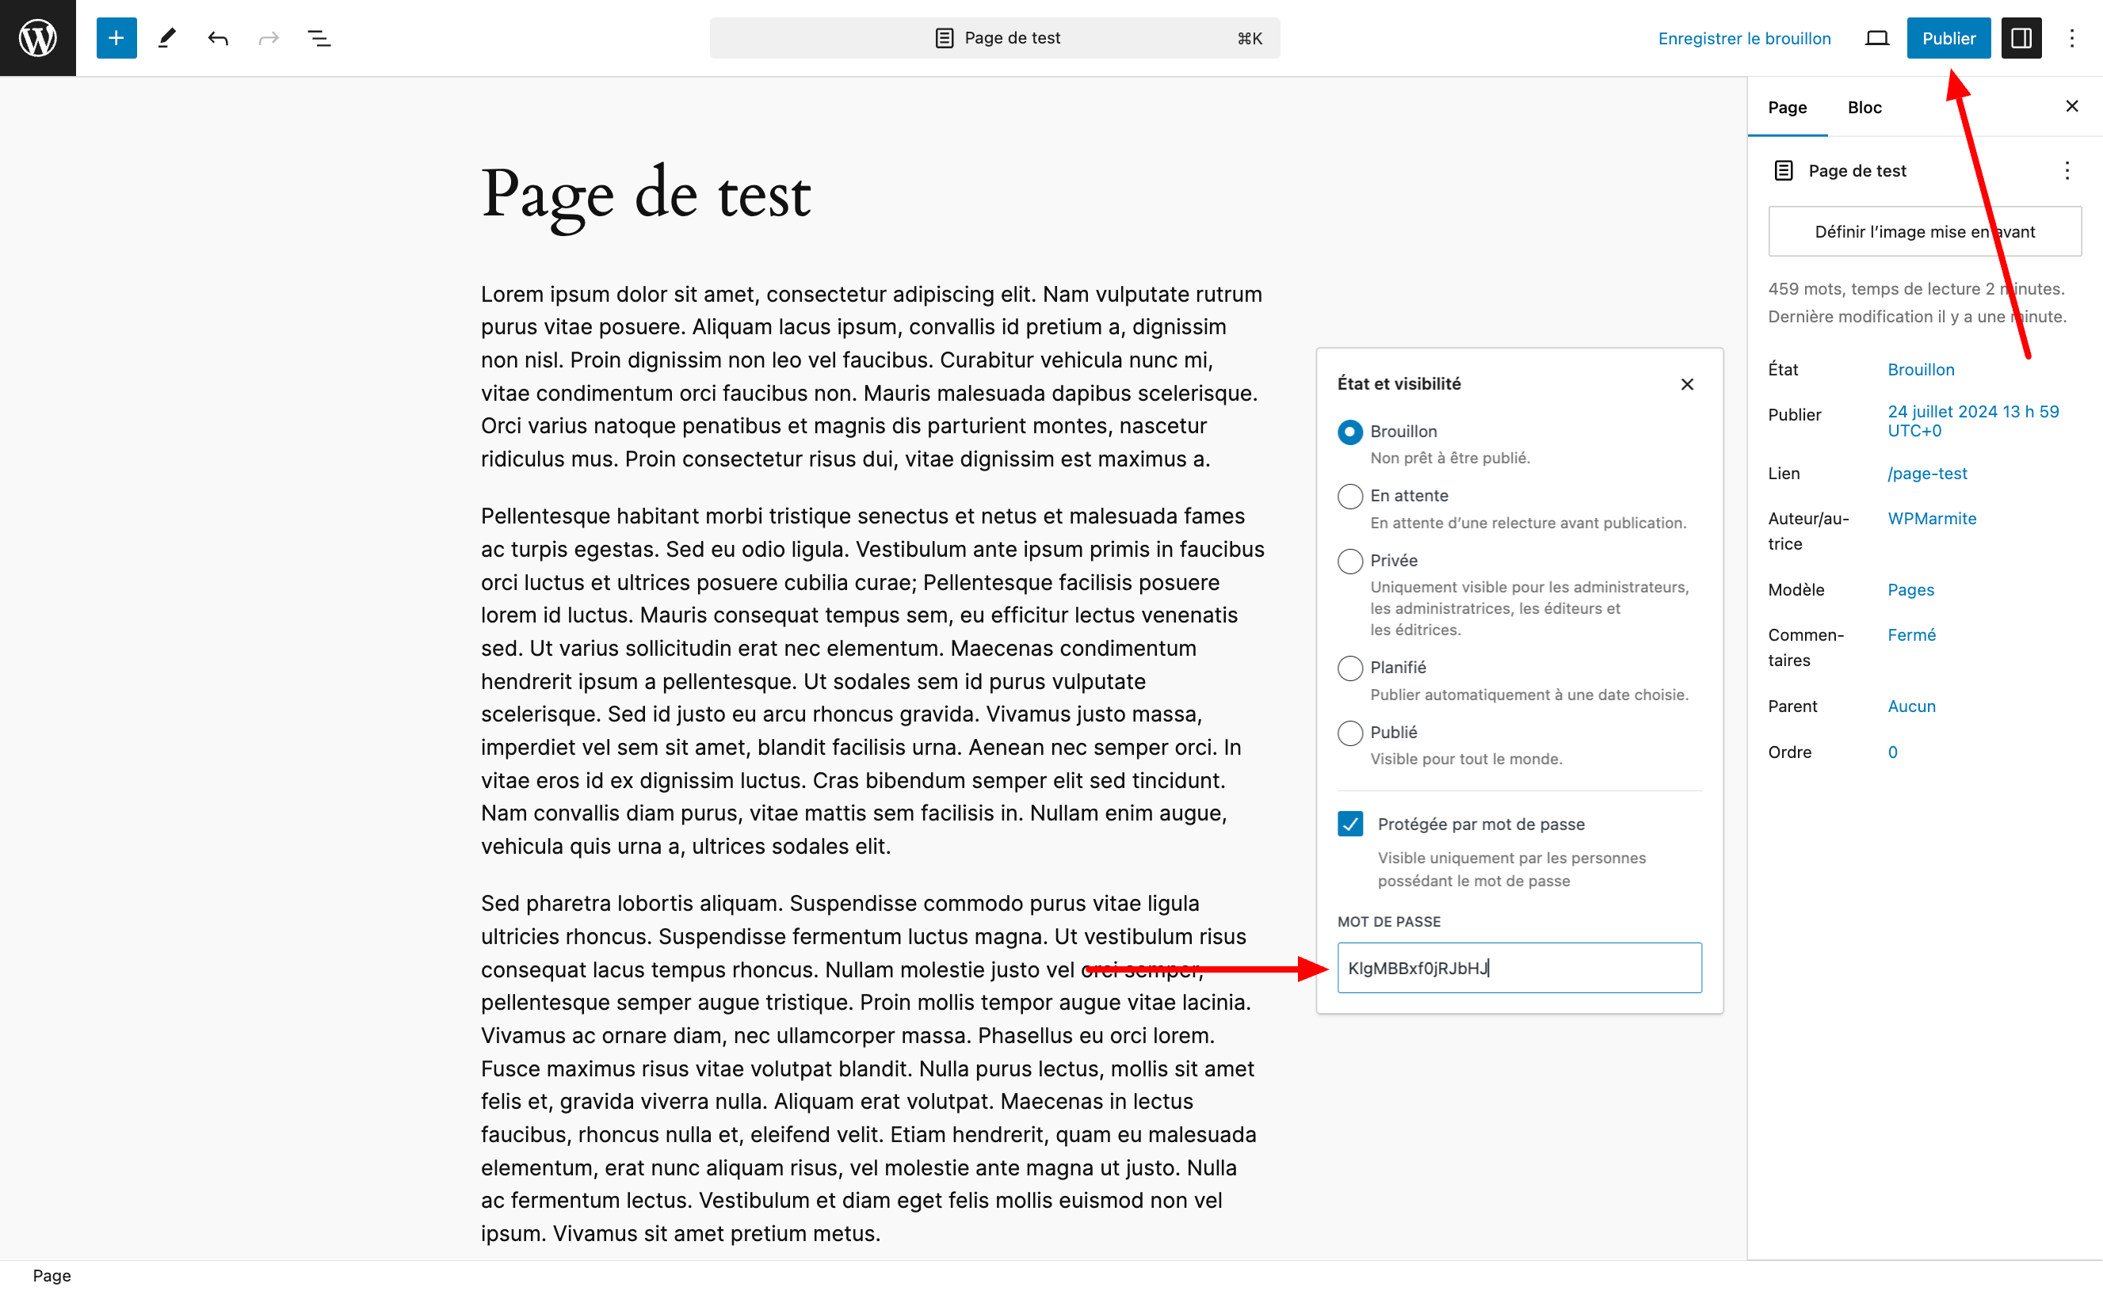The image size is (2103, 1291).
Task: Click Enregistrer le brouillon link
Action: (1743, 37)
